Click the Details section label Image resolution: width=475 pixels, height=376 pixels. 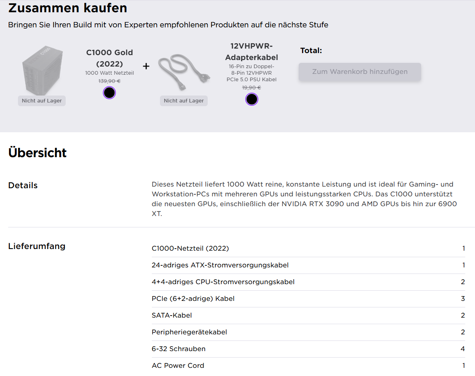click(x=23, y=185)
